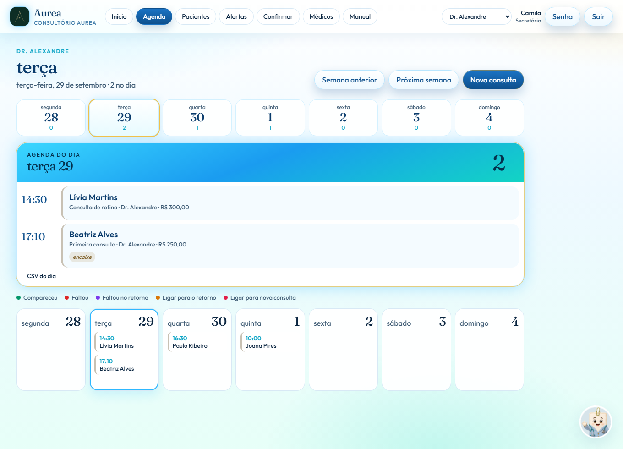Image resolution: width=623 pixels, height=449 pixels.
Task: Click the segunda 28 weekly grid card
Action: 51,350
